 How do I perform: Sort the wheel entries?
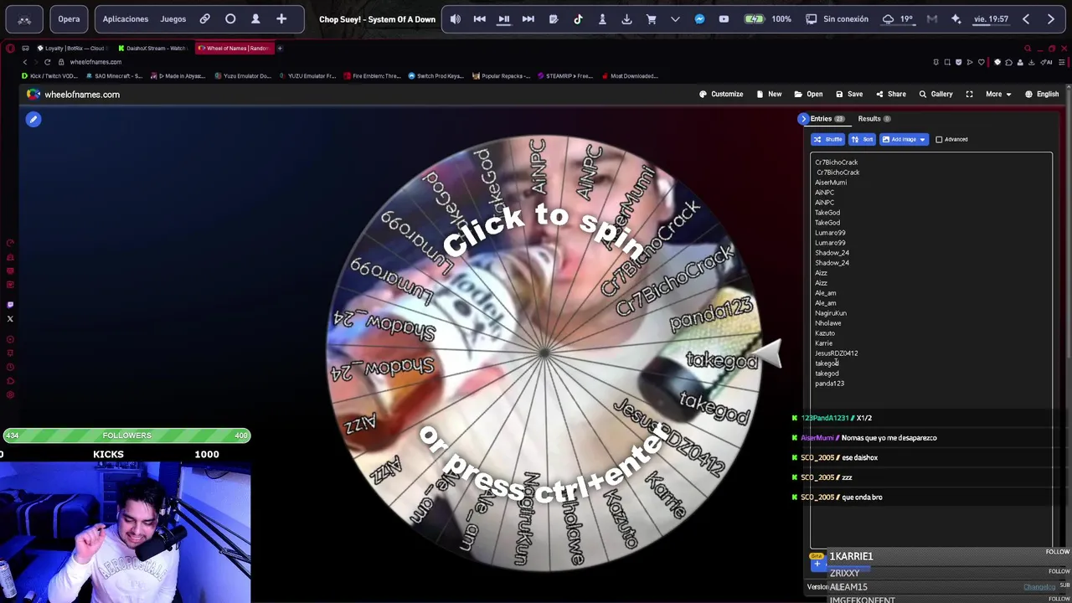point(862,140)
